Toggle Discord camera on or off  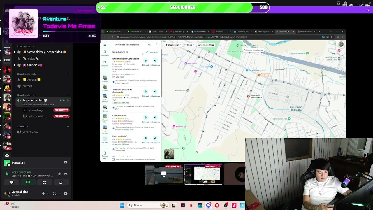11,182
